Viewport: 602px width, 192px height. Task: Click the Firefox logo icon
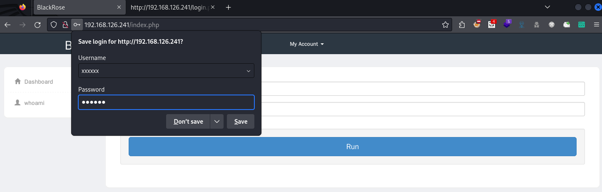point(22,7)
